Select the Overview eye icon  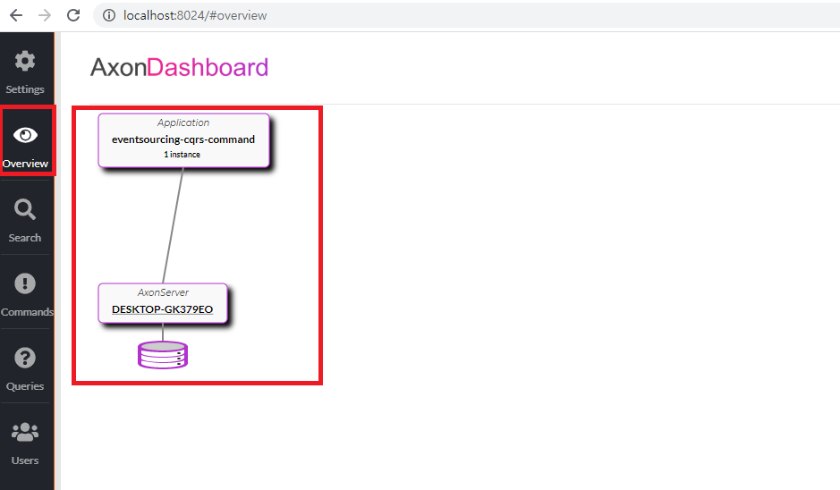pyautogui.click(x=25, y=135)
